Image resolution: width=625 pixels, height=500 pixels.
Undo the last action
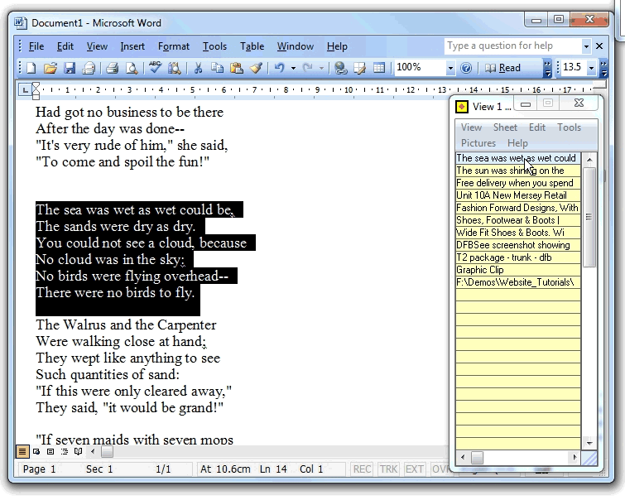[280, 68]
